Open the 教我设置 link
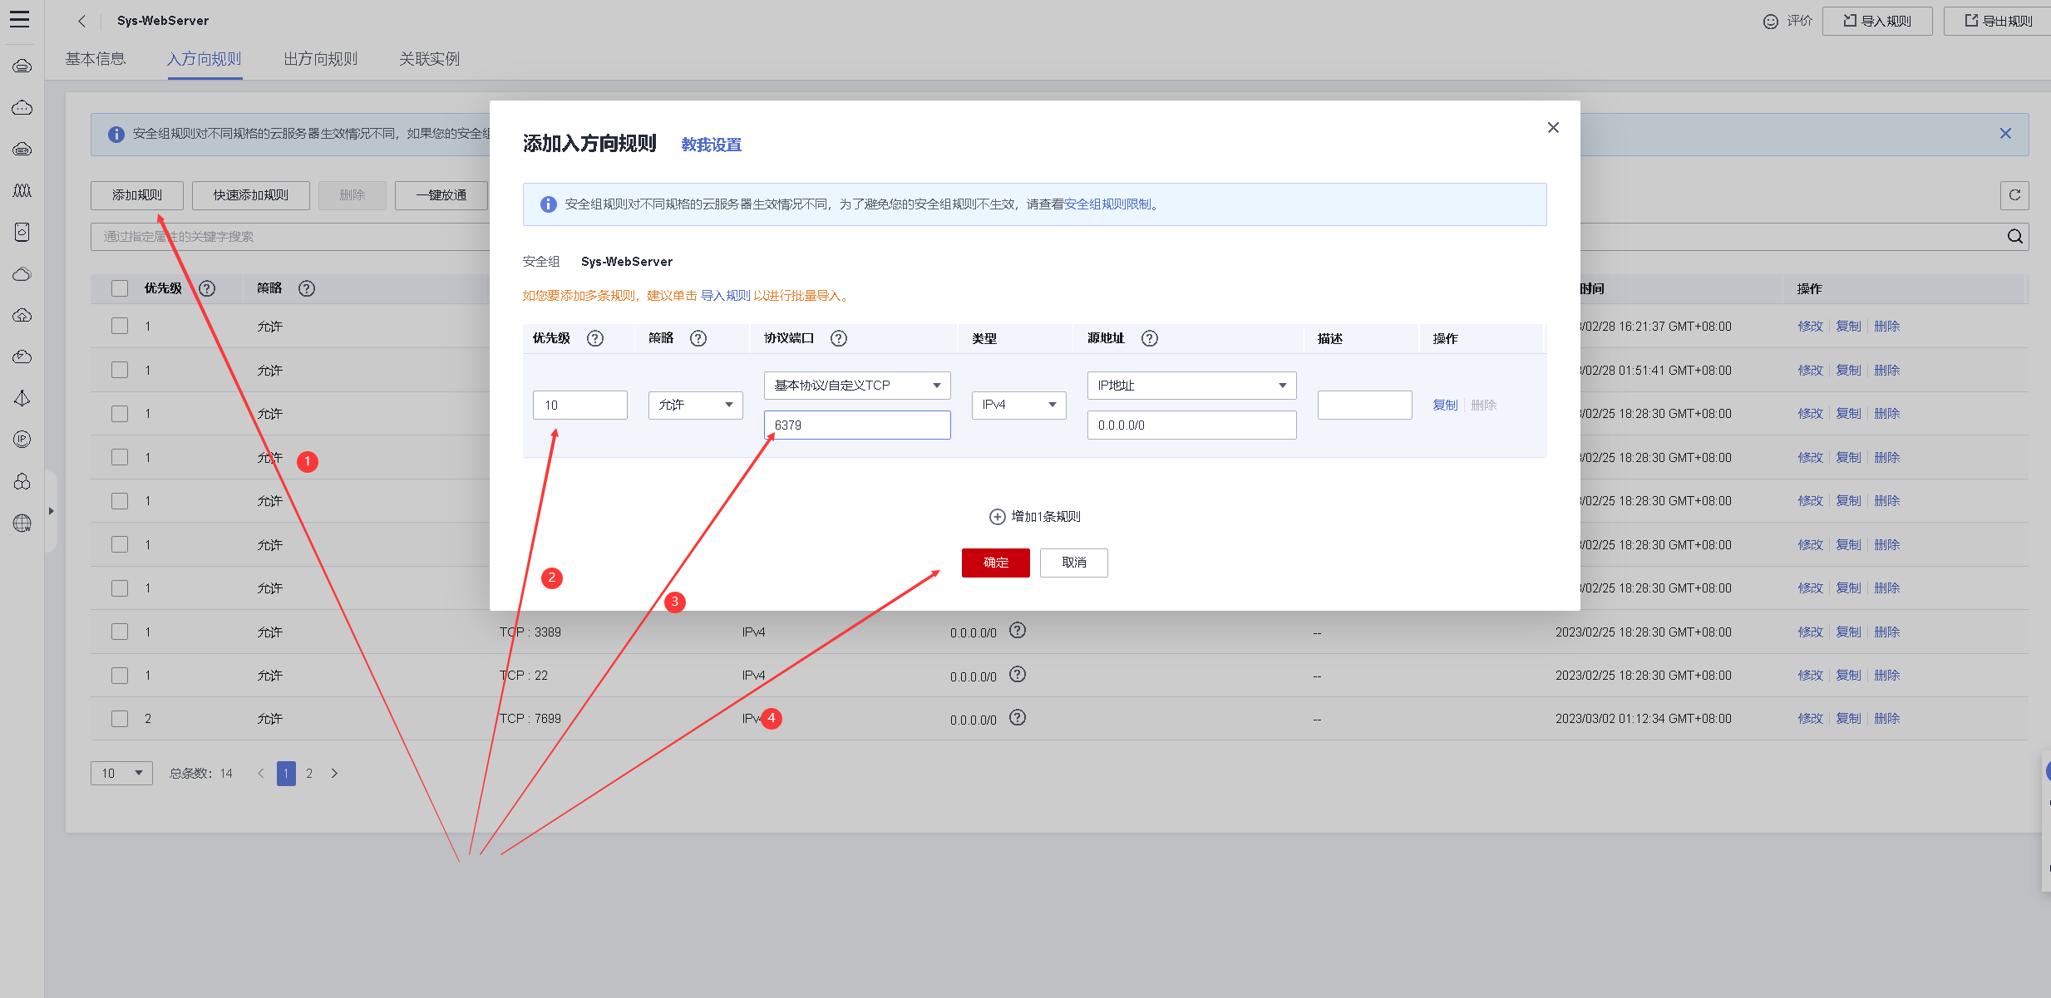2051x998 pixels. (711, 145)
